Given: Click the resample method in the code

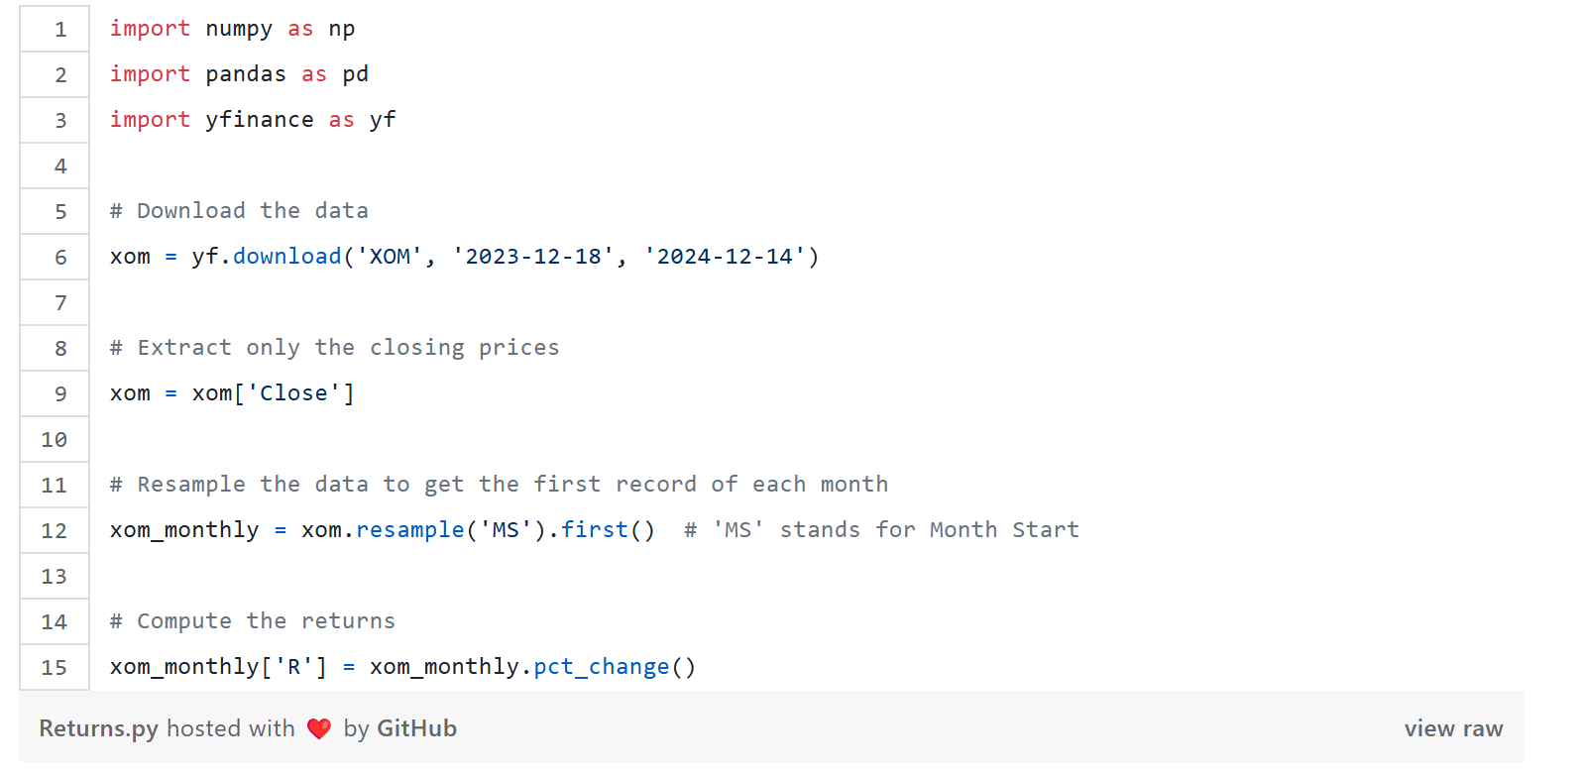Looking at the screenshot, I should 409,530.
